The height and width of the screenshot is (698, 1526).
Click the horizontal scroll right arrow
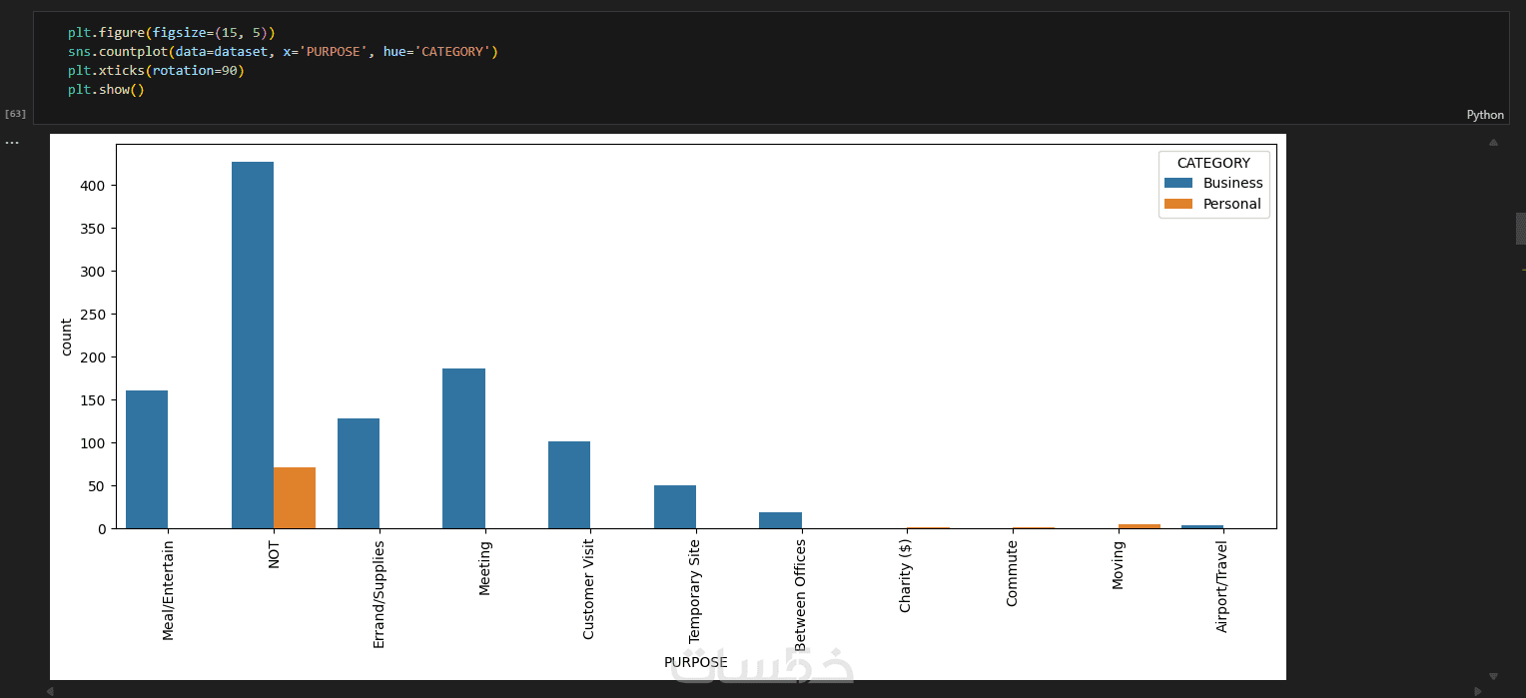tap(1478, 690)
